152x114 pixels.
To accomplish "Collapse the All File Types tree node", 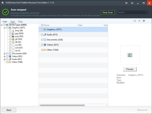I will tap(1, 25).
